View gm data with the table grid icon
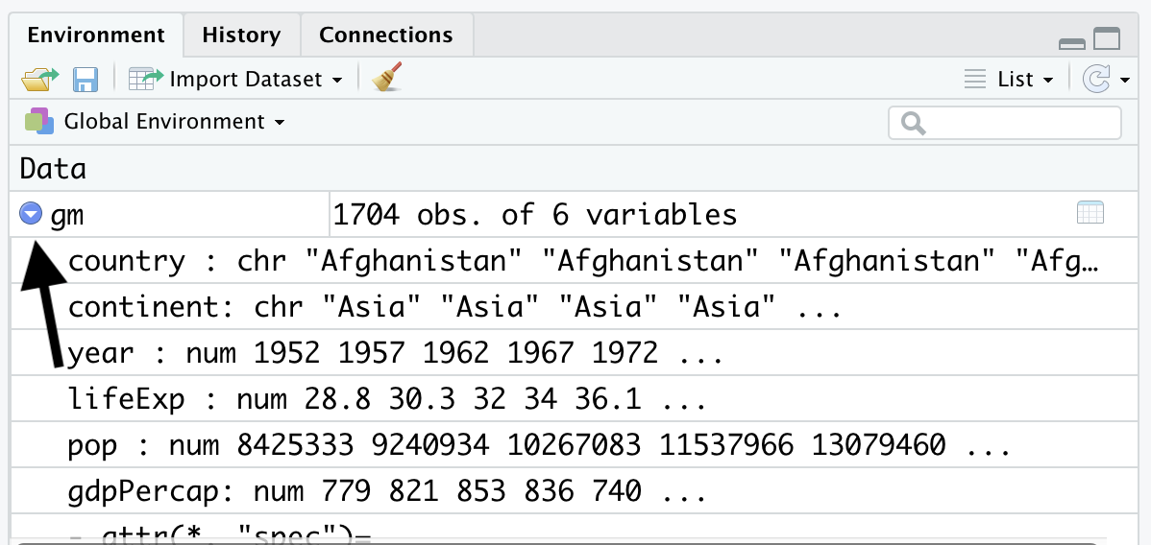This screenshot has height=545, width=1151. tap(1090, 213)
